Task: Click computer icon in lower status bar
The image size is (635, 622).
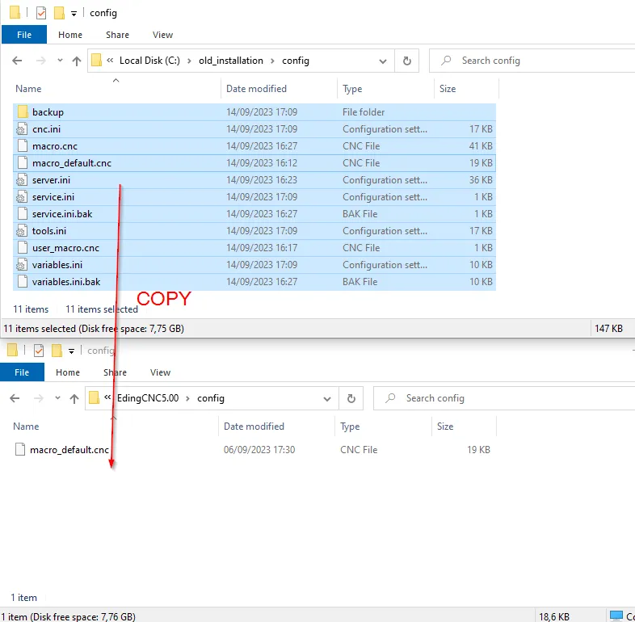Action: [616, 616]
